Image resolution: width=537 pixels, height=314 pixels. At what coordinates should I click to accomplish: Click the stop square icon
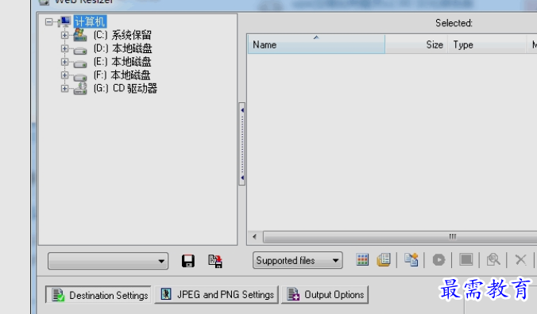pos(466,259)
